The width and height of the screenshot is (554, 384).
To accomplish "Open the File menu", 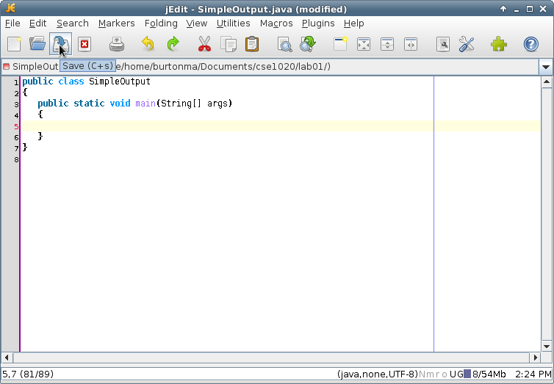I will (12, 23).
